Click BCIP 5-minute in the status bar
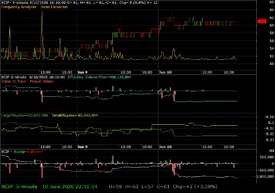The image size is (275, 193). tap(19, 187)
